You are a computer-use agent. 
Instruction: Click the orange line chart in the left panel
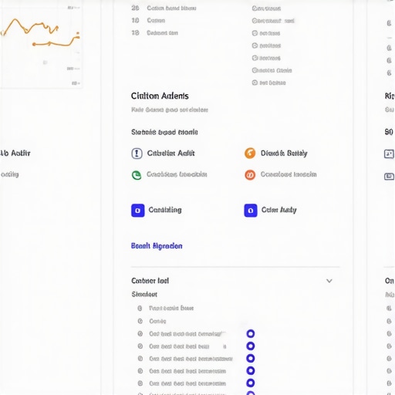(41, 33)
